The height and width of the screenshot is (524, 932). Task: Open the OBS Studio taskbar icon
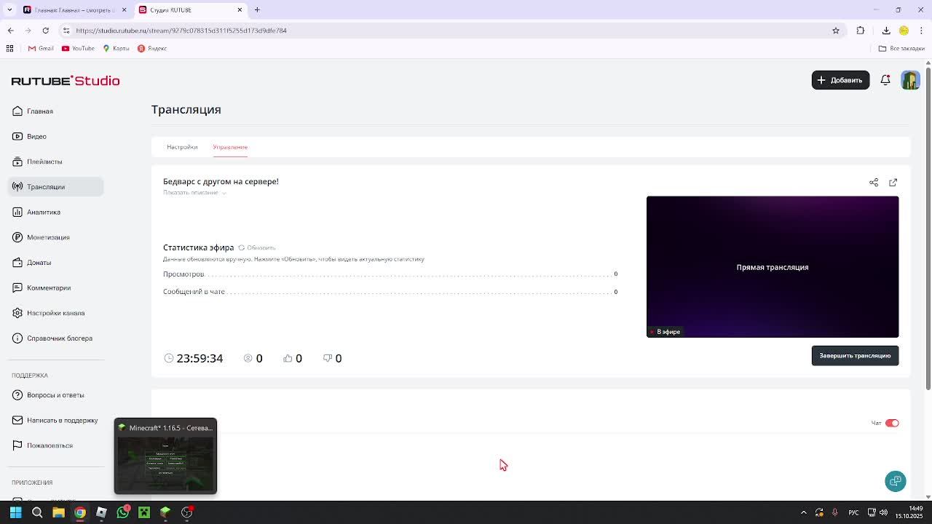[186, 512]
